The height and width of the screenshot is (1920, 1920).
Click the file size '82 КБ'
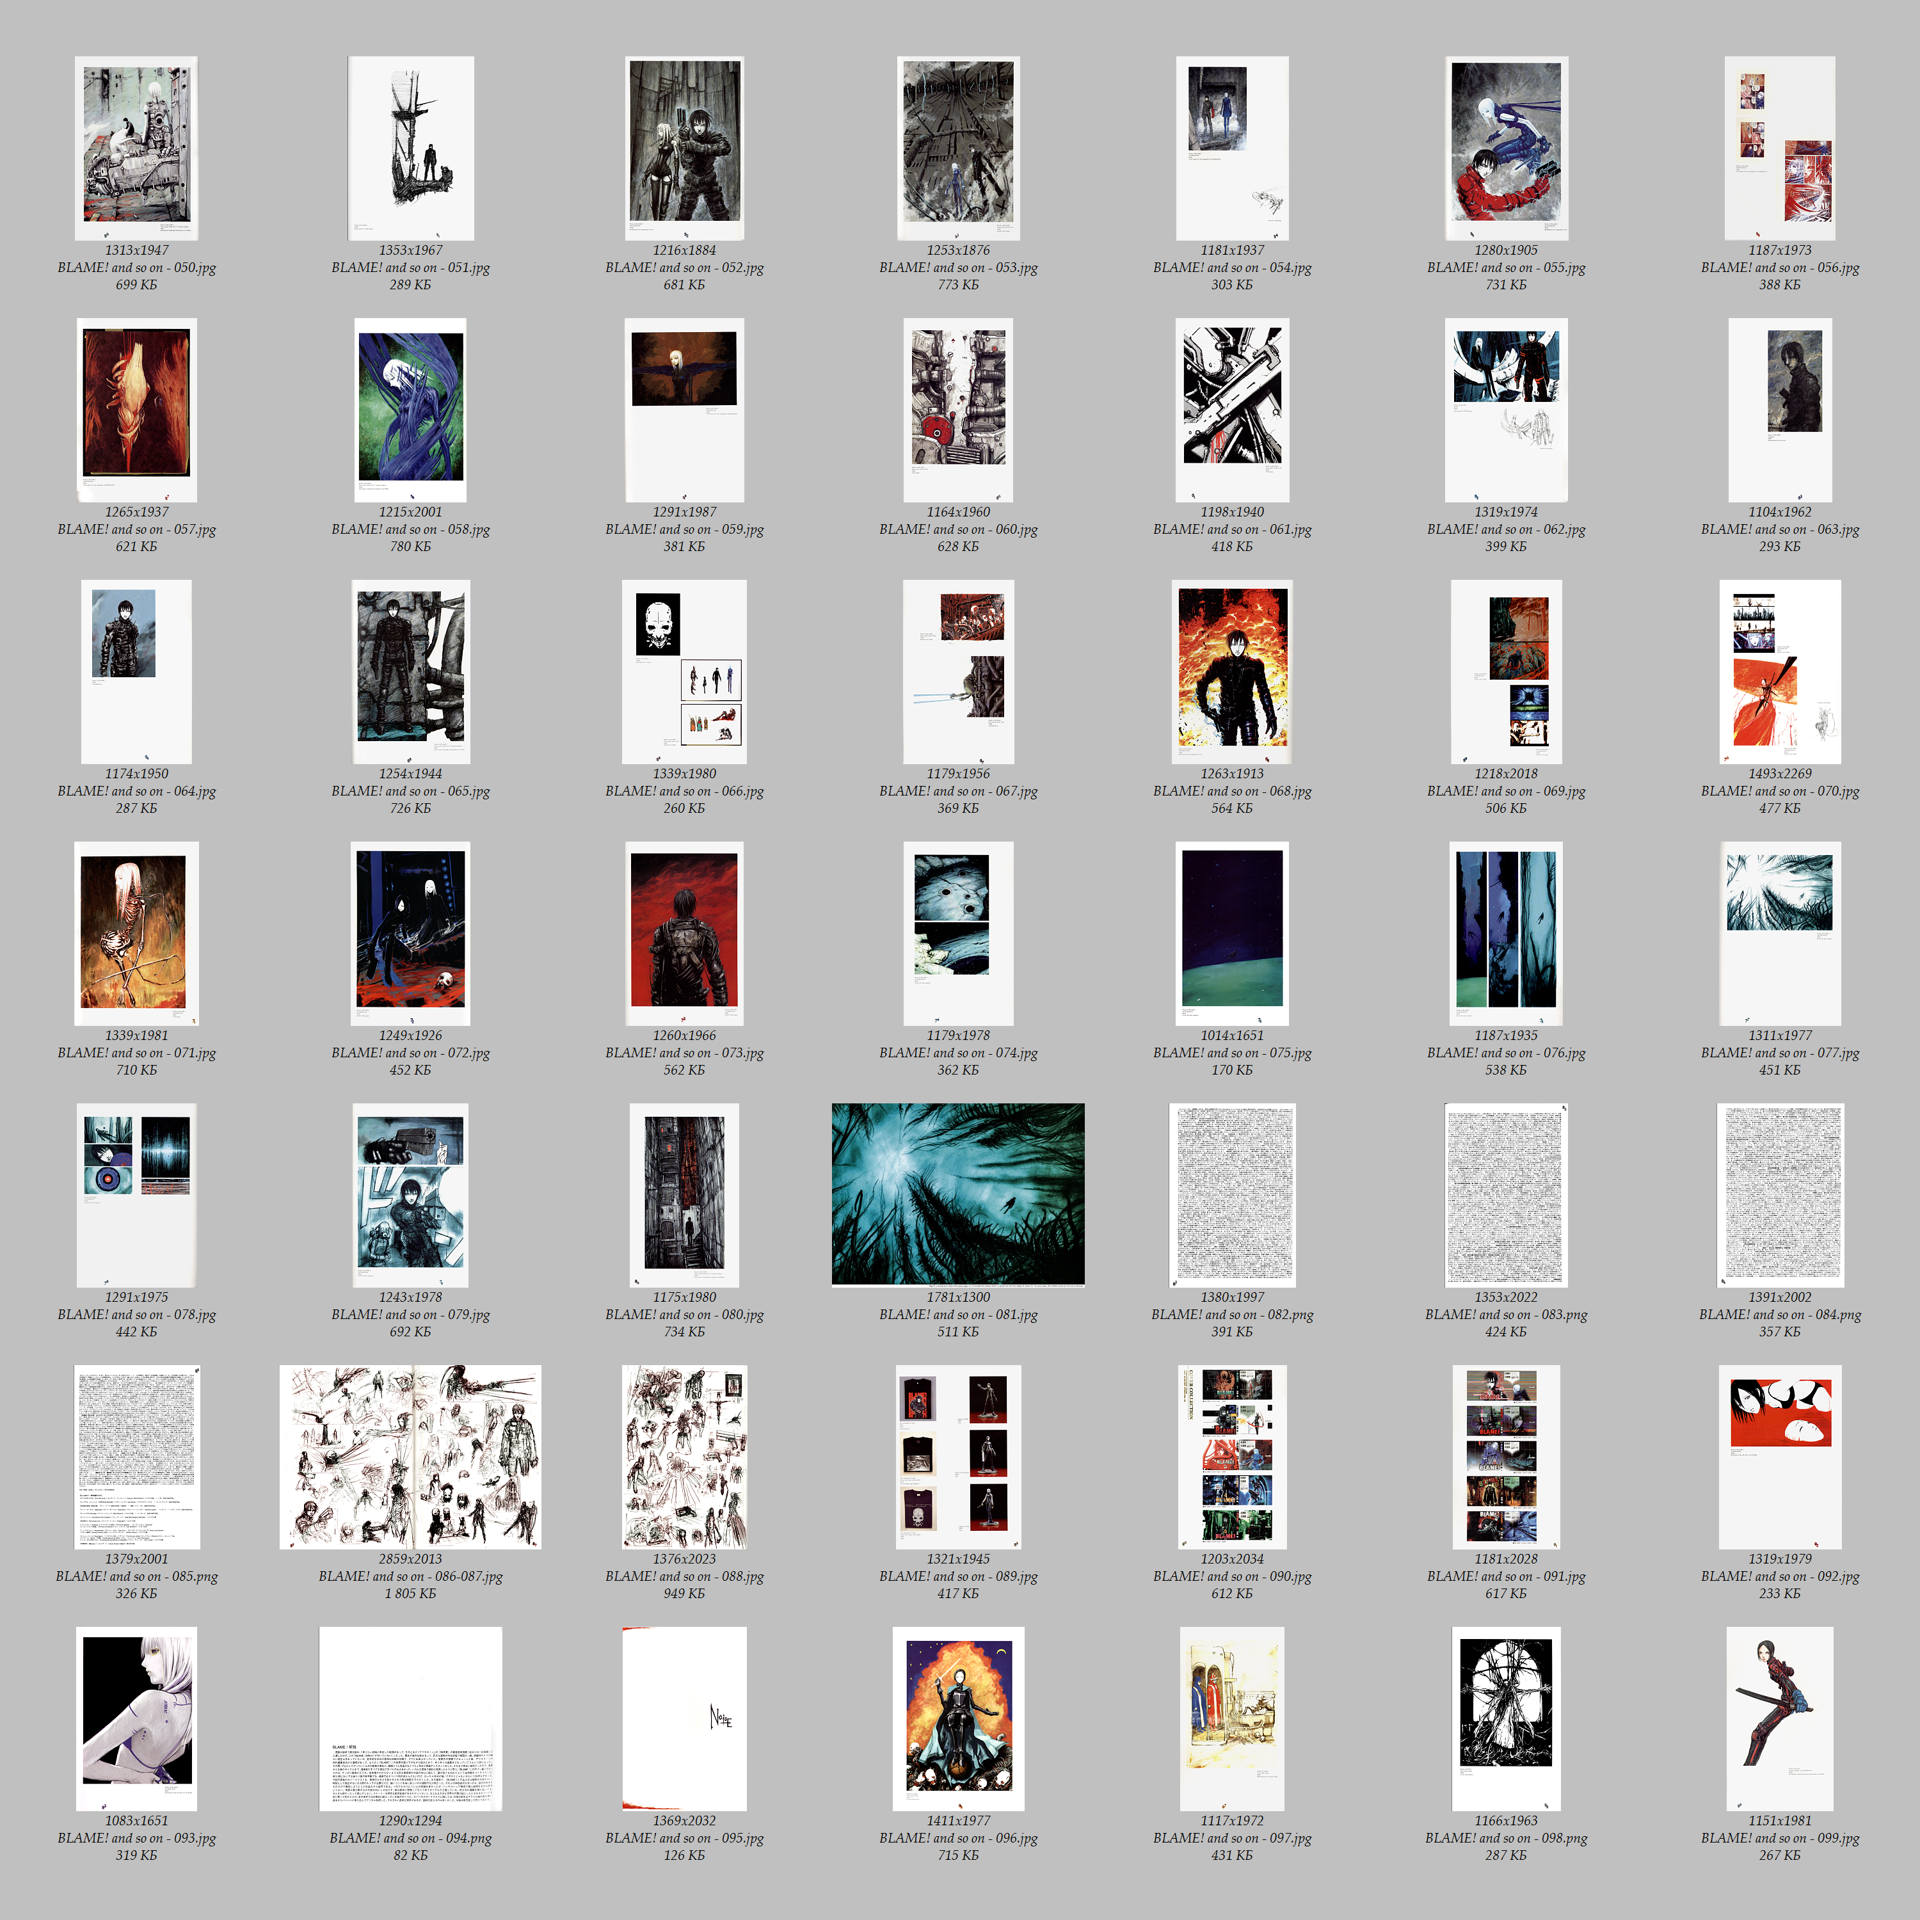pyautogui.click(x=410, y=1855)
